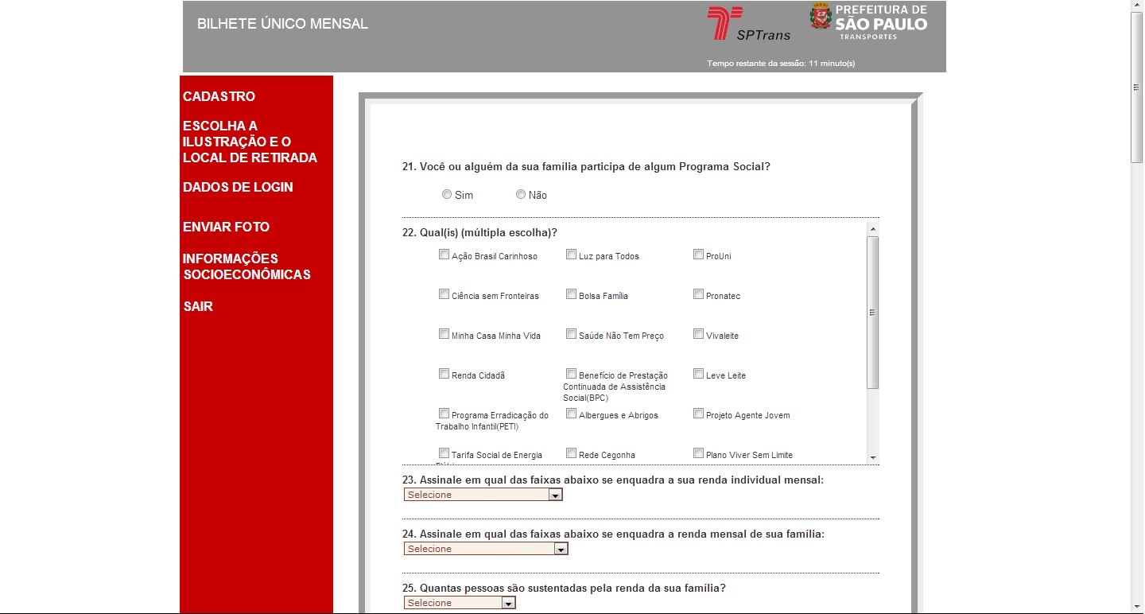The width and height of the screenshot is (1145, 614).
Task: Click scroll-down arrow of programs list
Action: click(872, 457)
